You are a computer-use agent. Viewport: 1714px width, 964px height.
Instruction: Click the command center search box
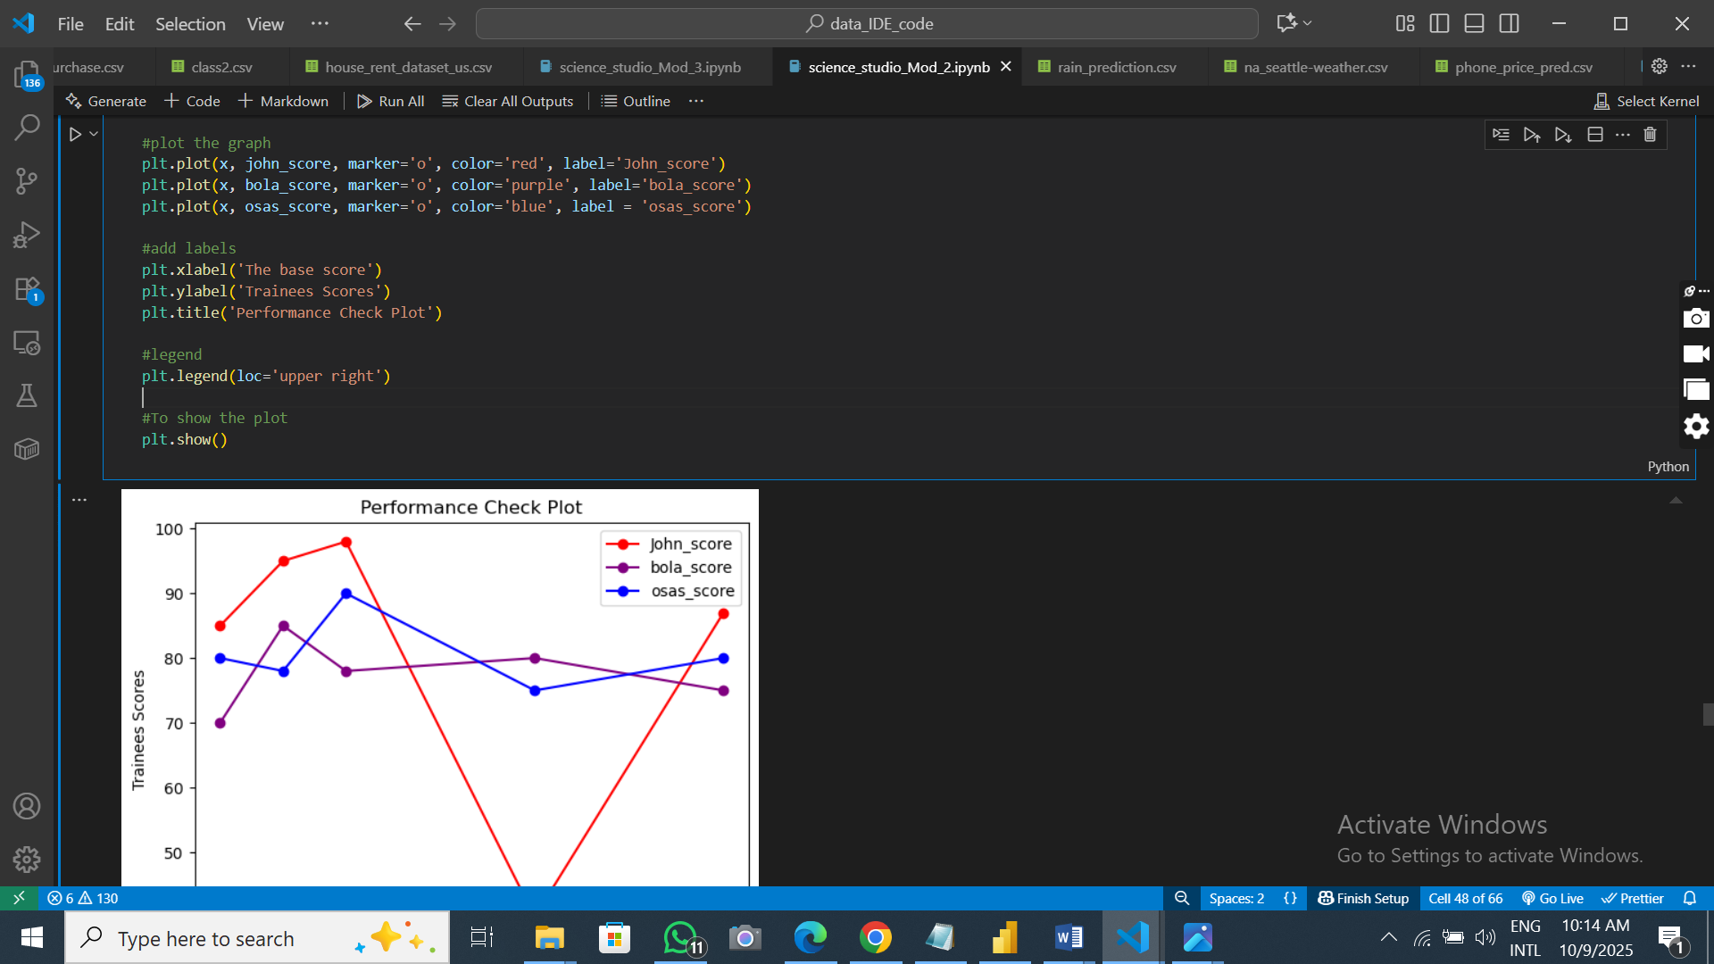coord(867,24)
